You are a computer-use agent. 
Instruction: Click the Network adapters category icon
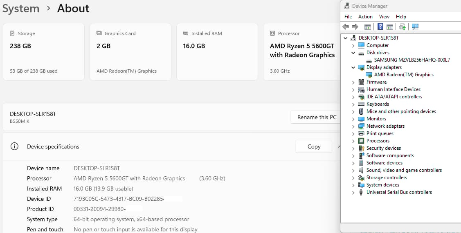[361, 126]
